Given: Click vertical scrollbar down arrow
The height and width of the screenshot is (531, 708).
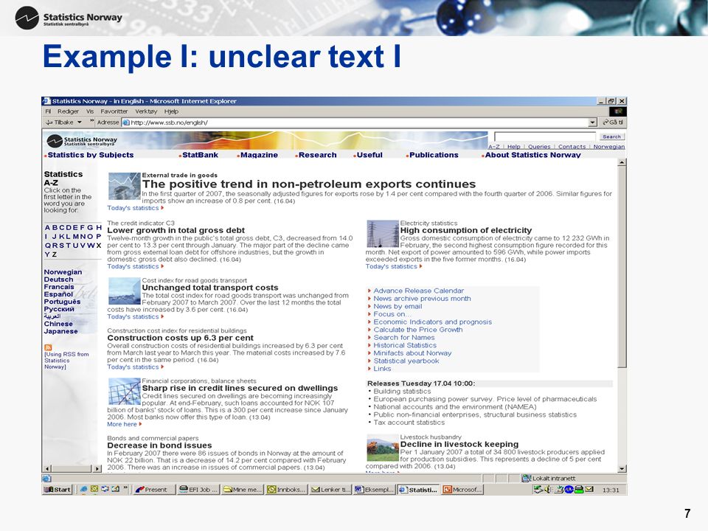Looking at the screenshot, I should point(622,469).
